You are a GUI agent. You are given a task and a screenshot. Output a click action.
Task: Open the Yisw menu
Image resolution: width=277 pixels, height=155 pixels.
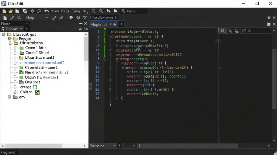[x=55, y=11]
